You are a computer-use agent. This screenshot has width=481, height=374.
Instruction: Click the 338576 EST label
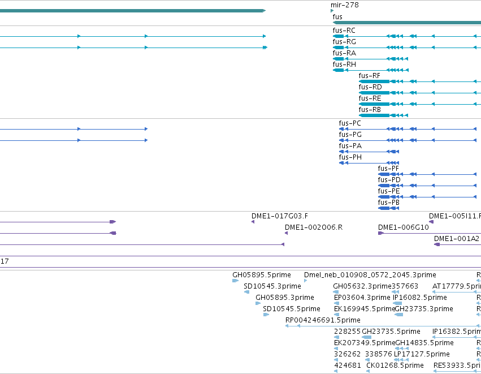coord(379,354)
